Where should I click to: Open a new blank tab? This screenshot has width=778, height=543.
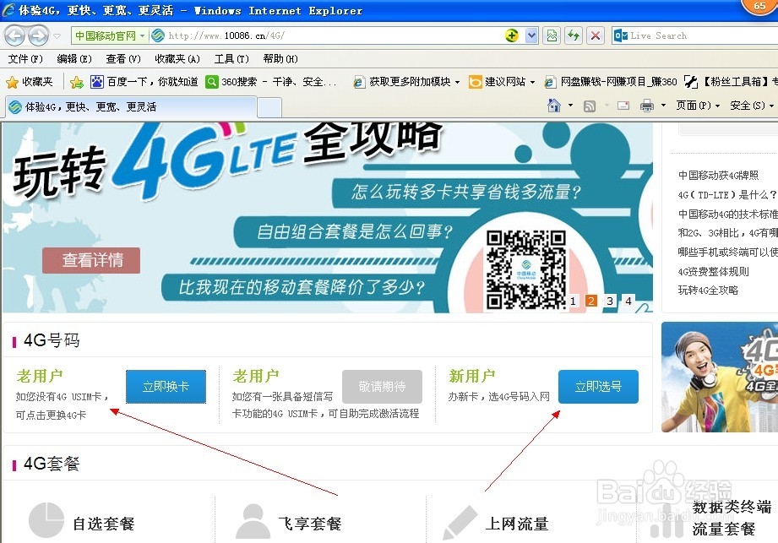pyautogui.click(x=269, y=107)
